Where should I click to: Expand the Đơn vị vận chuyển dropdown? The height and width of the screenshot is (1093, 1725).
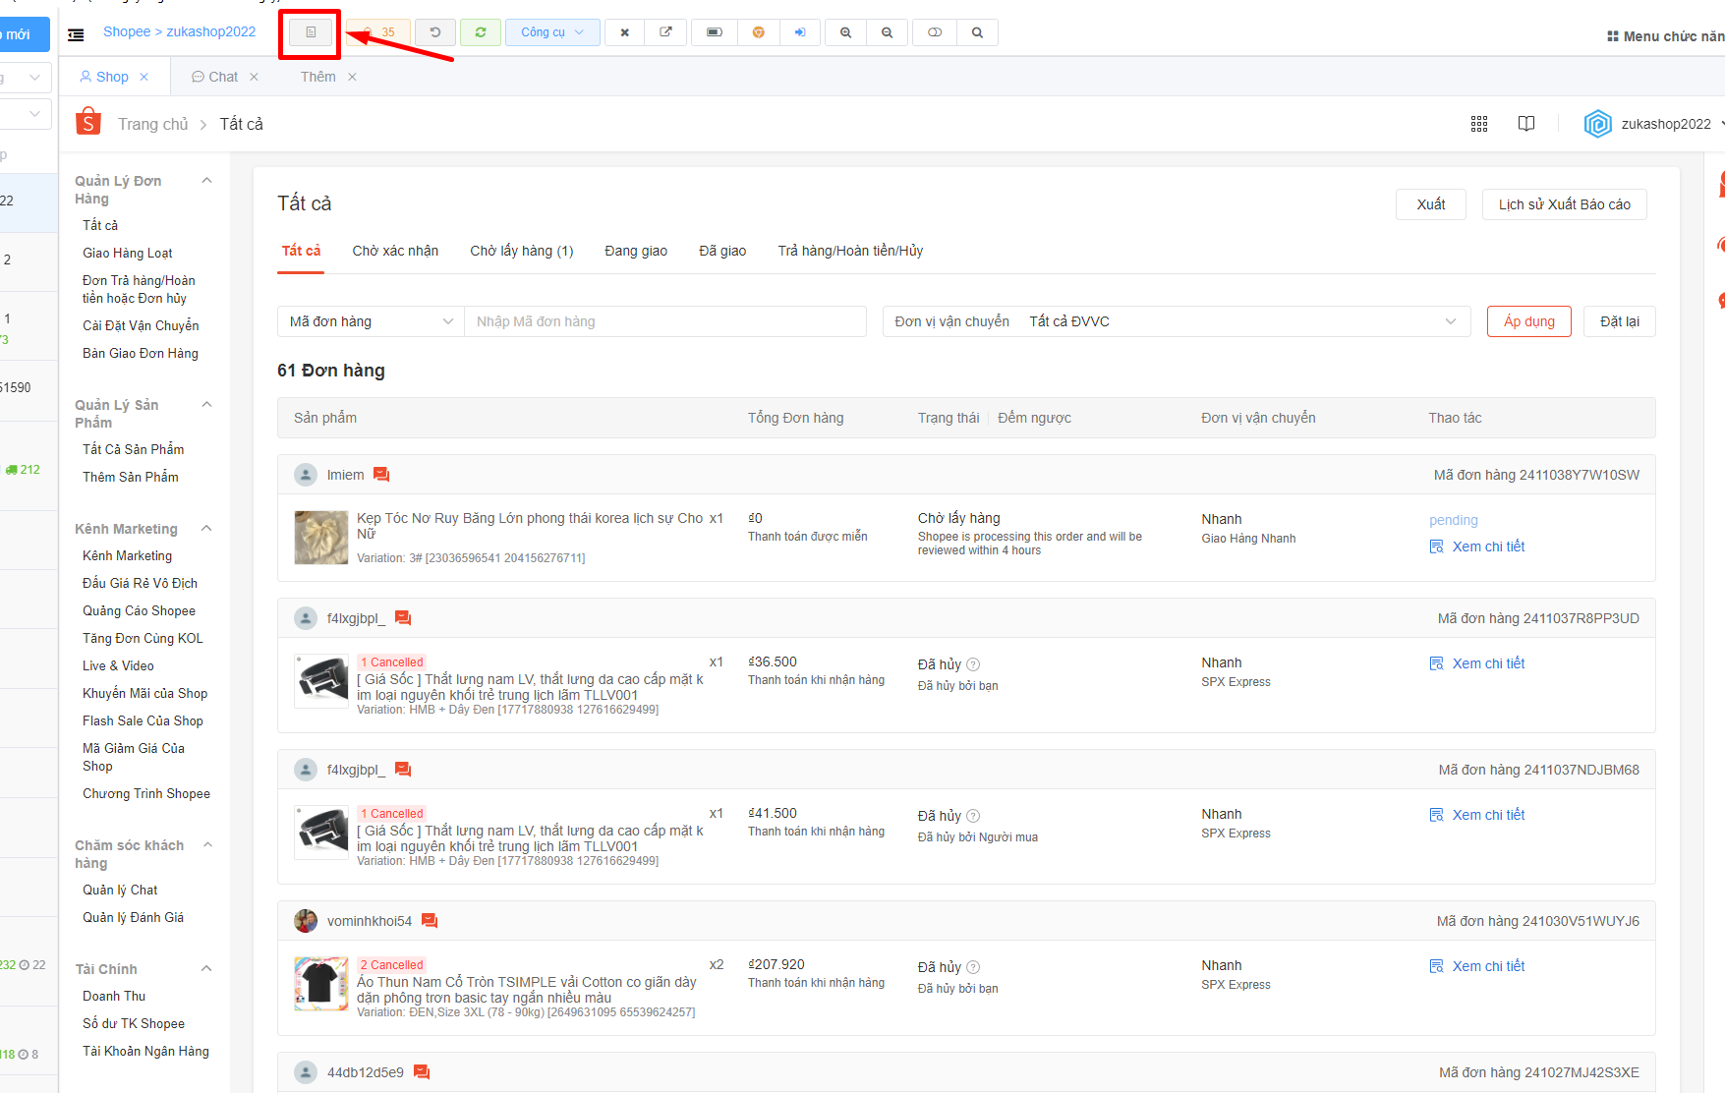[1177, 321]
